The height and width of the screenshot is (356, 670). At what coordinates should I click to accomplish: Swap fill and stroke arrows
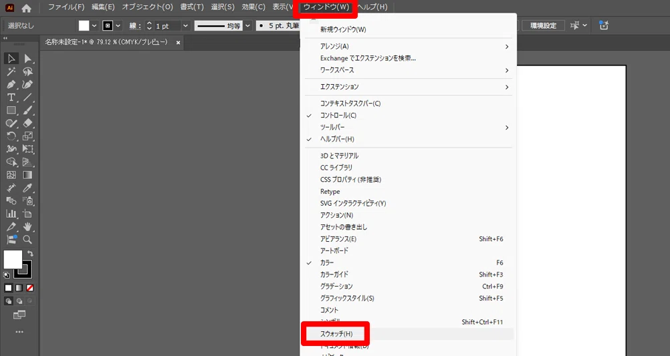click(30, 253)
